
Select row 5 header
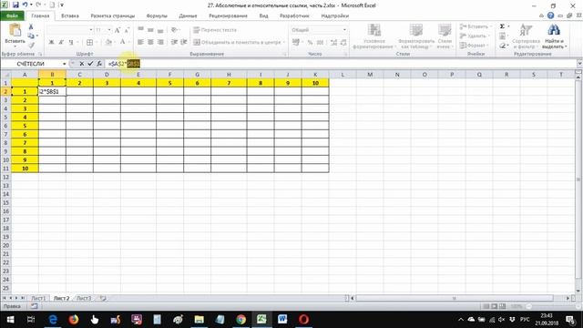[5, 118]
